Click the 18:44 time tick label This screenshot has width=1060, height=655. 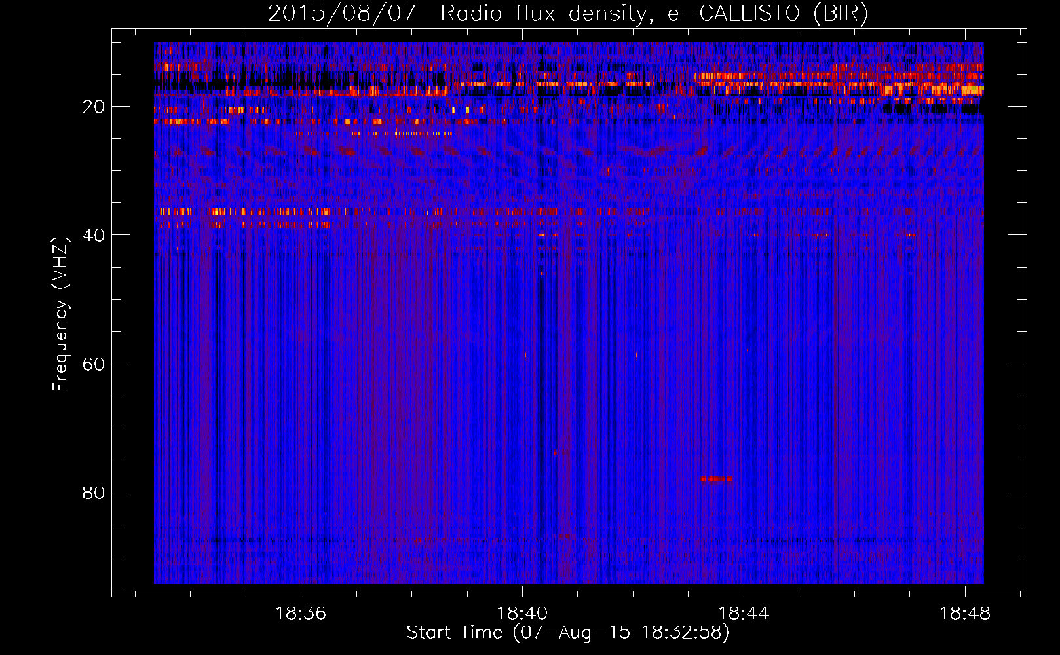pyautogui.click(x=744, y=613)
